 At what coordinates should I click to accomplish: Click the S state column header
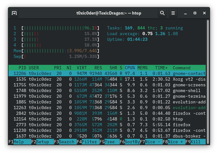point(121,68)
